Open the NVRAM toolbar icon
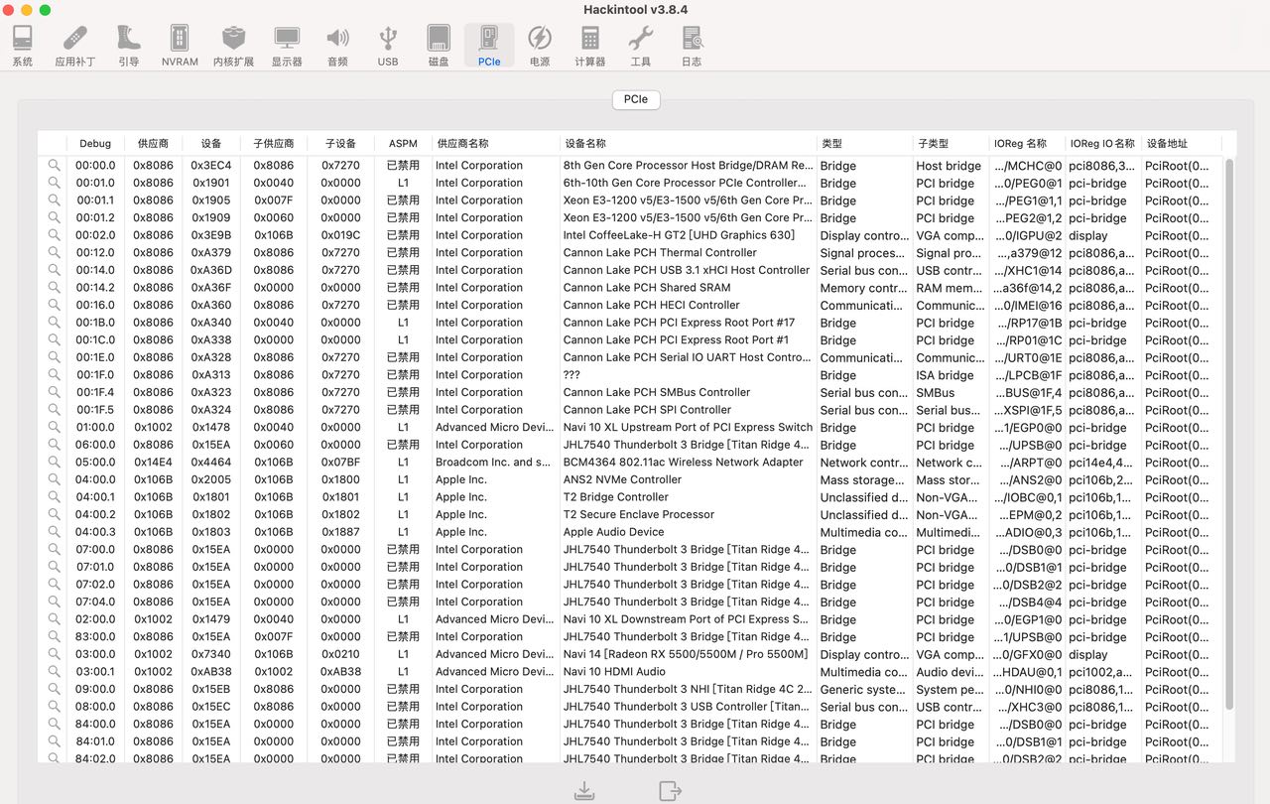 (x=180, y=46)
